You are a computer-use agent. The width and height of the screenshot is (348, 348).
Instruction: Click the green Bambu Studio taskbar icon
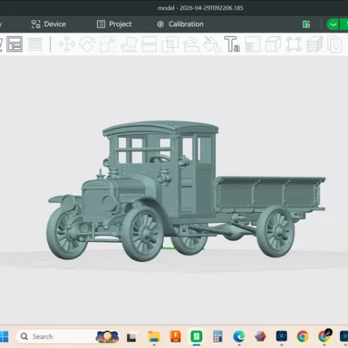(x=196, y=336)
